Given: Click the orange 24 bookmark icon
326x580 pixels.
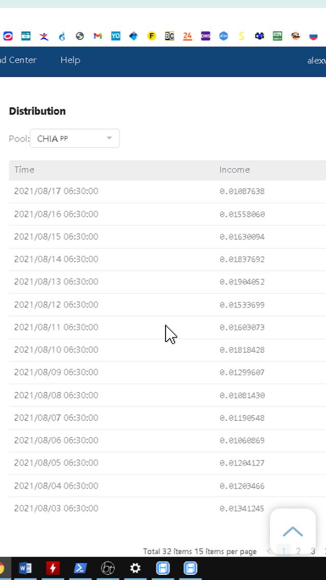Looking at the screenshot, I should point(187,36).
